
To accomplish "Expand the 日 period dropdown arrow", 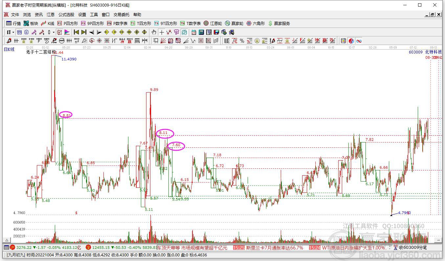I will tap(13, 32).
